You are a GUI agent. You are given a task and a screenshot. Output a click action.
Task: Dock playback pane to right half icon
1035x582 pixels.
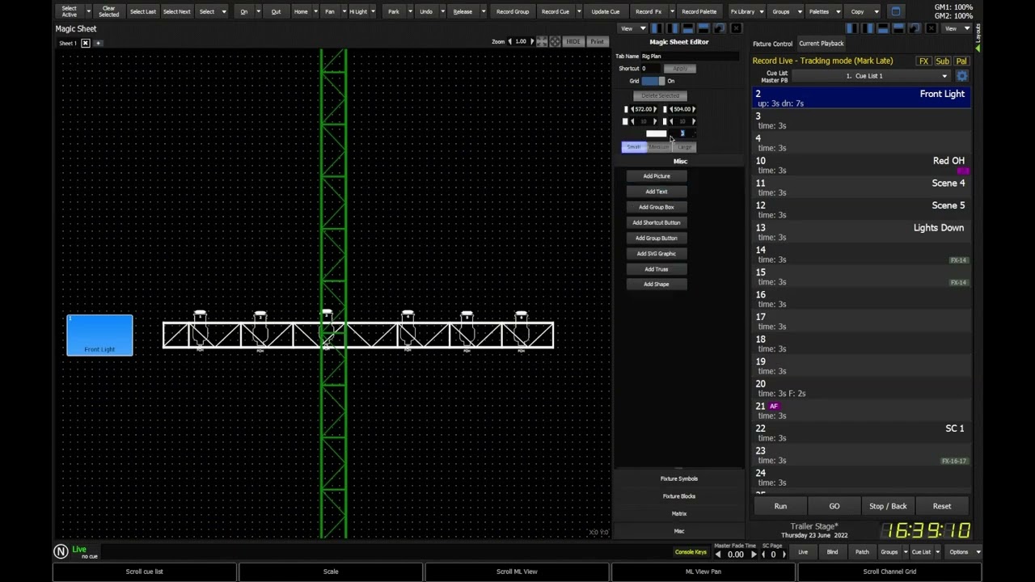click(868, 28)
